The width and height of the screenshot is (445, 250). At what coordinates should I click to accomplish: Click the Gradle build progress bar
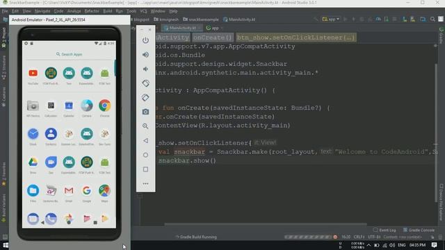(x=308, y=237)
